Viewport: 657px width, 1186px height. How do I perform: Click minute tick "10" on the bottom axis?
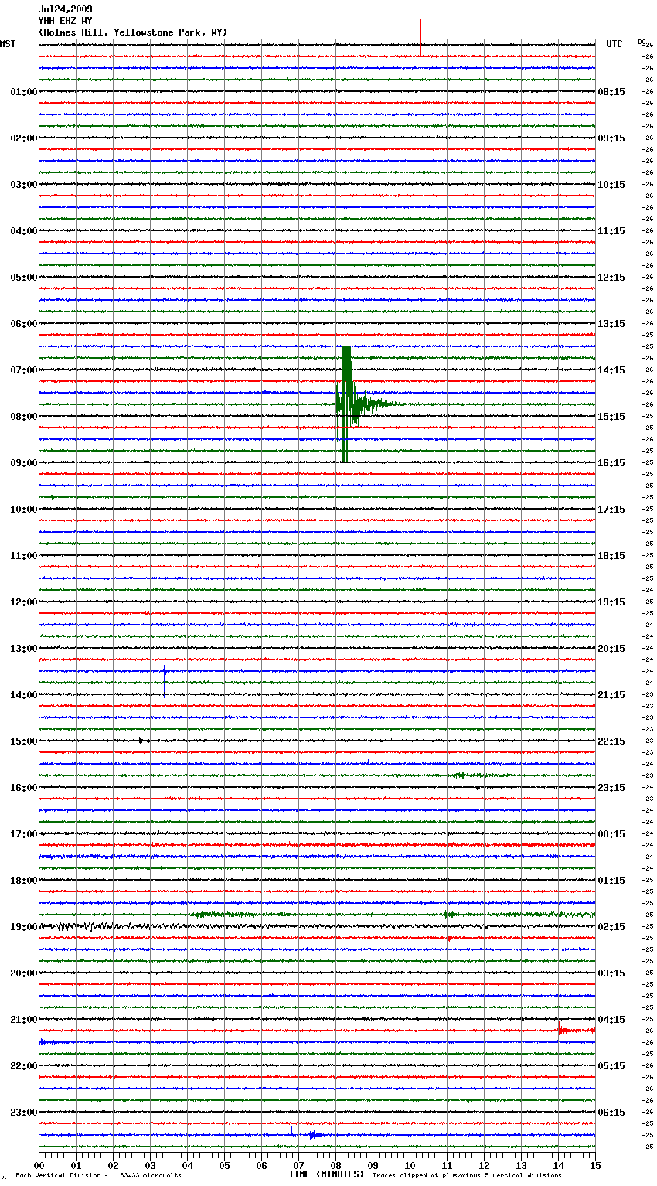[x=410, y=1165]
